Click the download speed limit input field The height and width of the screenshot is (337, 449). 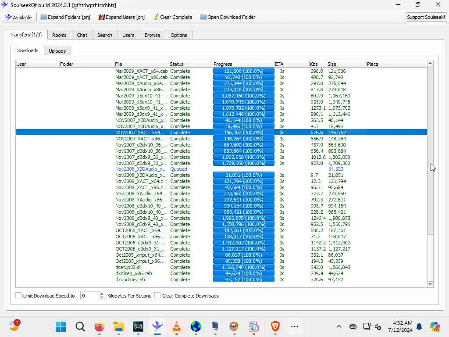click(x=89, y=296)
